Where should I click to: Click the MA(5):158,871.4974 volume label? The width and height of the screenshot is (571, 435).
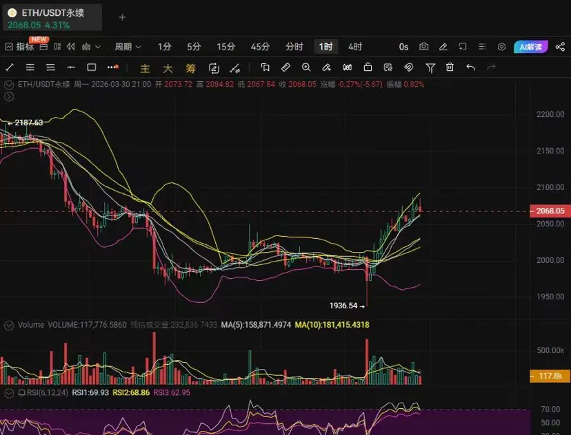(x=256, y=325)
